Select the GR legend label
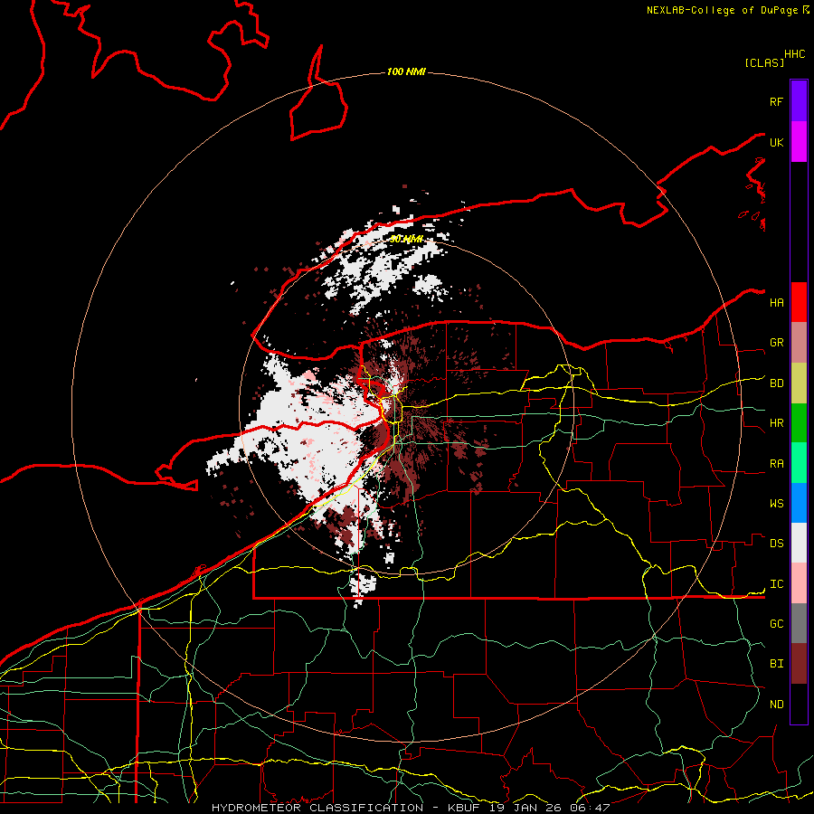Screen dimensions: 814x814 (776, 343)
